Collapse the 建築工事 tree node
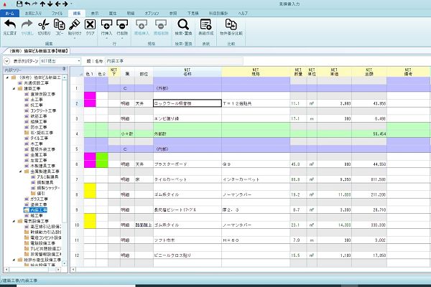431x287 pixels. [x=14, y=89]
